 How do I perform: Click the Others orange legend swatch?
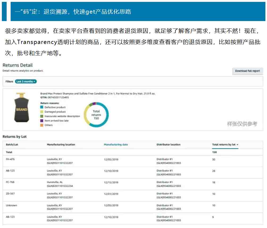42,125
